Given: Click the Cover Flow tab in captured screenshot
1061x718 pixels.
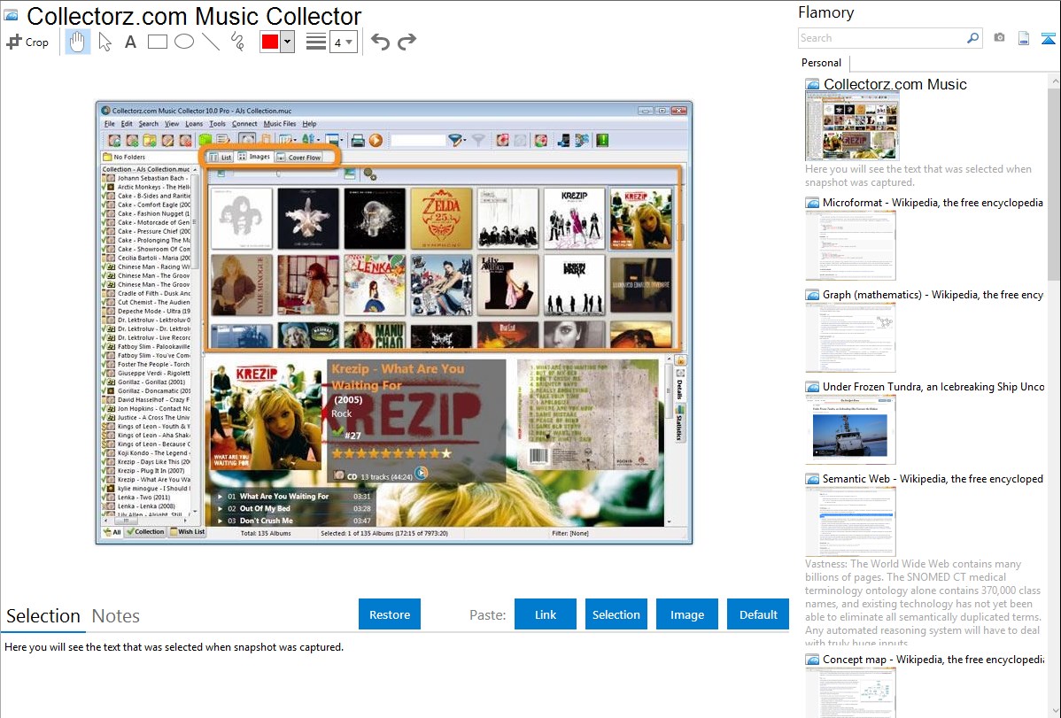Looking at the screenshot, I should 298,157.
